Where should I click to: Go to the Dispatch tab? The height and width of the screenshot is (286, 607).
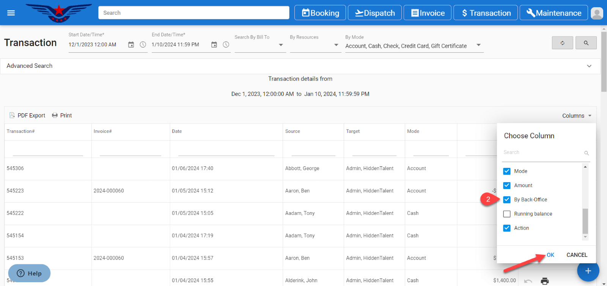pyautogui.click(x=374, y=13)
